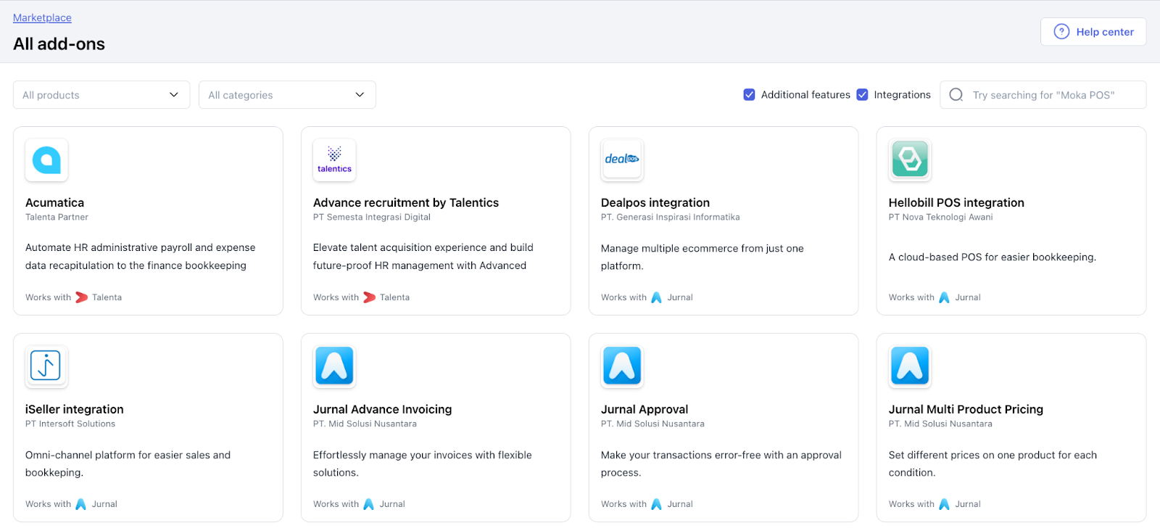Click the search magnifier icon
Viewport: 1160px width, 528px height.
tap(956, 95)
